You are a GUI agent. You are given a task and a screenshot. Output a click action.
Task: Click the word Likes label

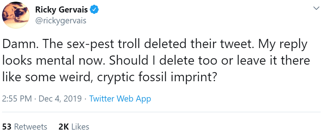pyautogui.click(x=80, y=127)
